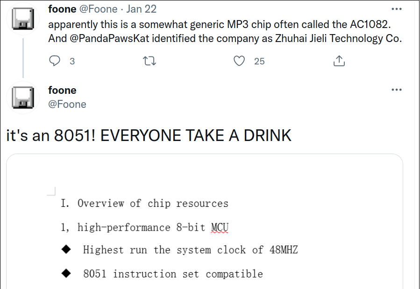Open the Jan 22 timestamp link
The width and height of the screenshot is (420, 289).
click(x=142, y=9)
